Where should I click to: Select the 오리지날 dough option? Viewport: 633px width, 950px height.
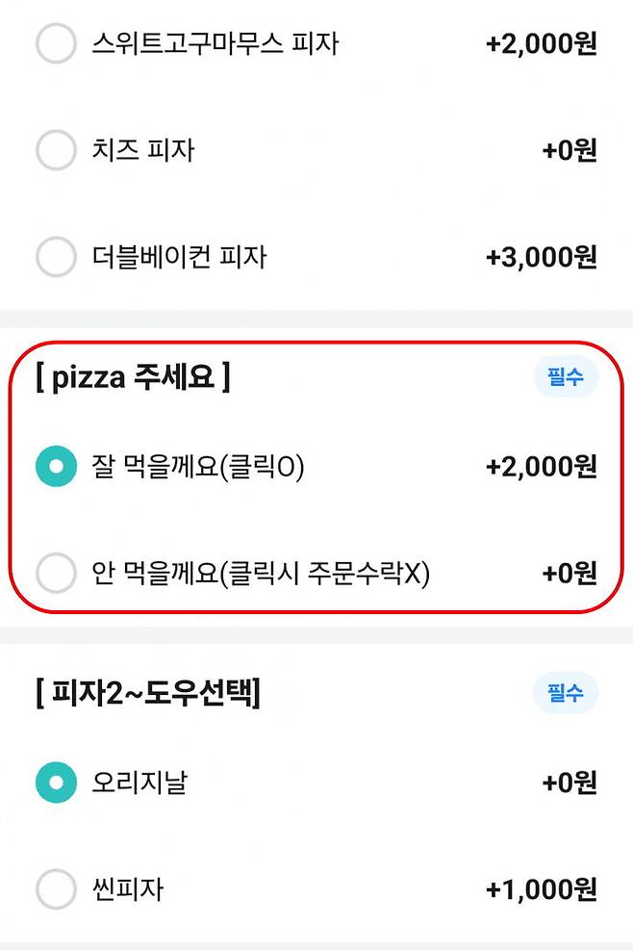tap(55, 783)
